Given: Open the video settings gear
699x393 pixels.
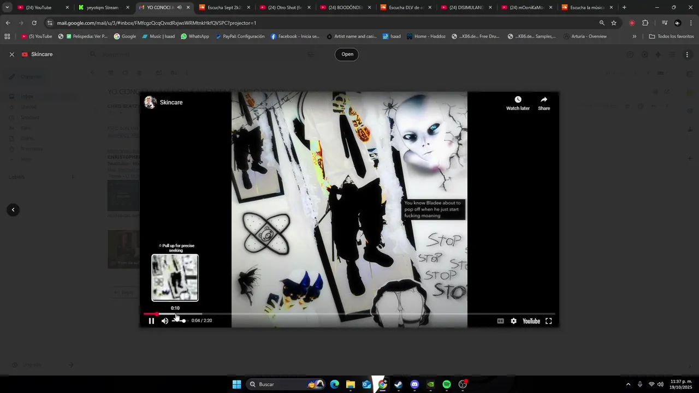Looking at the screenshot, I should [513, 321].
